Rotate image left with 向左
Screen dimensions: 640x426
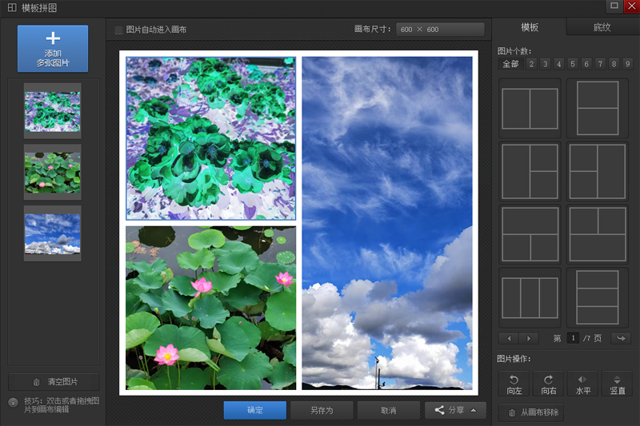point(514,384)
